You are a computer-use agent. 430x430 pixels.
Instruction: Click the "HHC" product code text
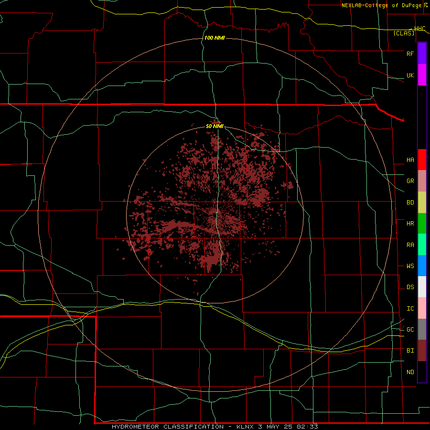419,28
